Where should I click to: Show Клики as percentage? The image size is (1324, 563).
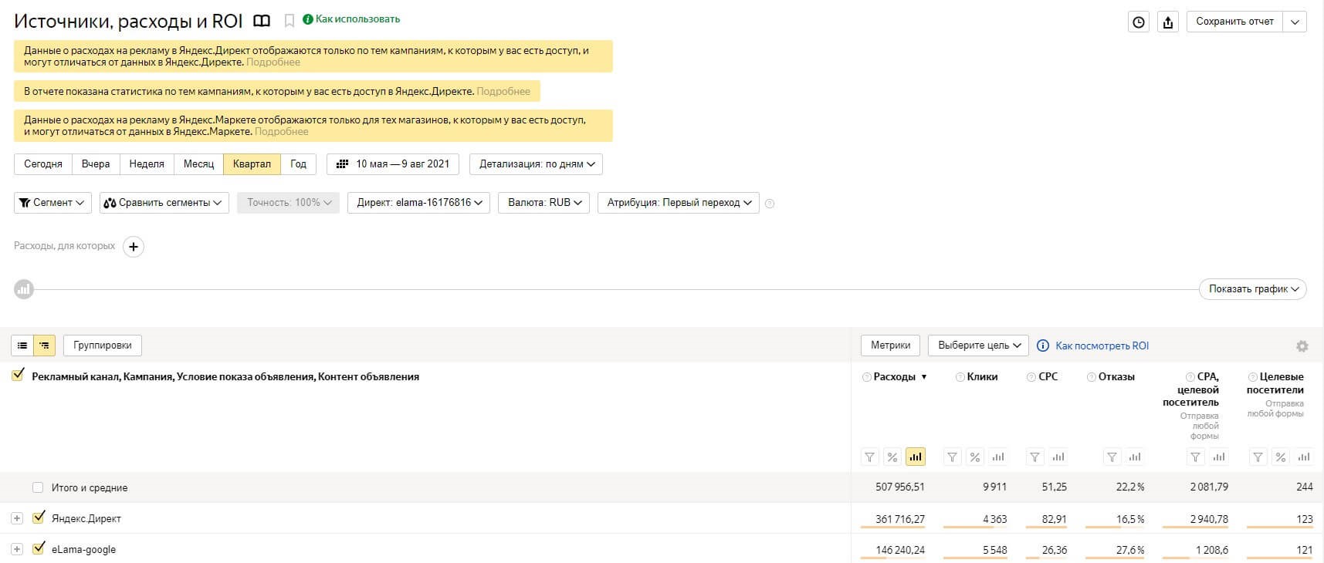pos(975,457)
